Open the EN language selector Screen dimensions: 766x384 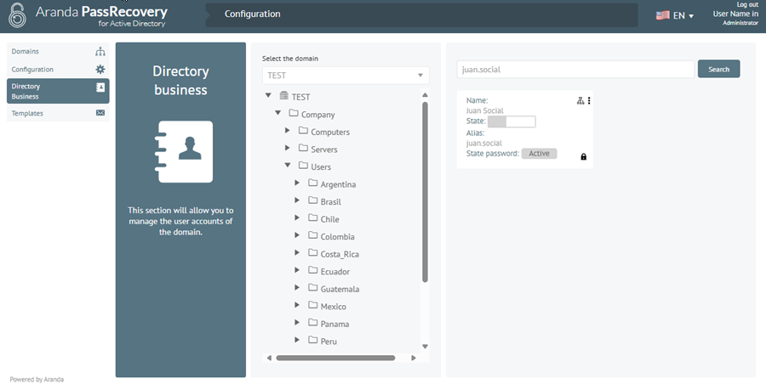pos(675,15)
